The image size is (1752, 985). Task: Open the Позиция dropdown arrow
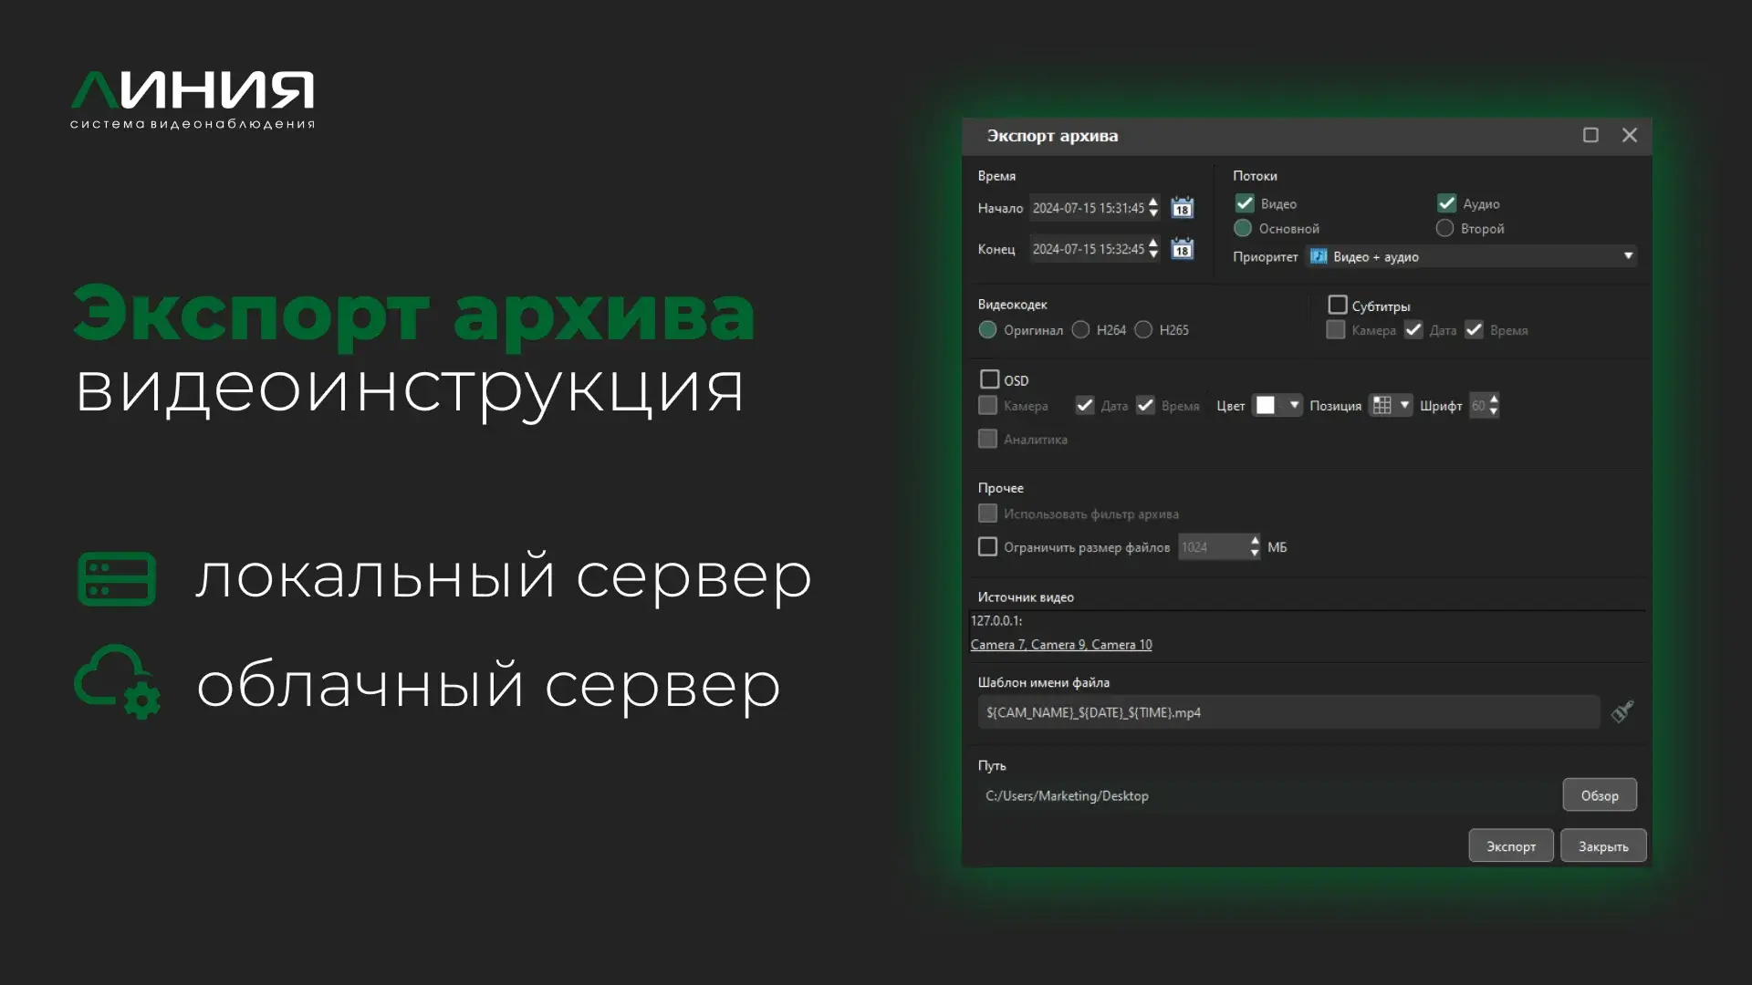(x=1405, y=405)
